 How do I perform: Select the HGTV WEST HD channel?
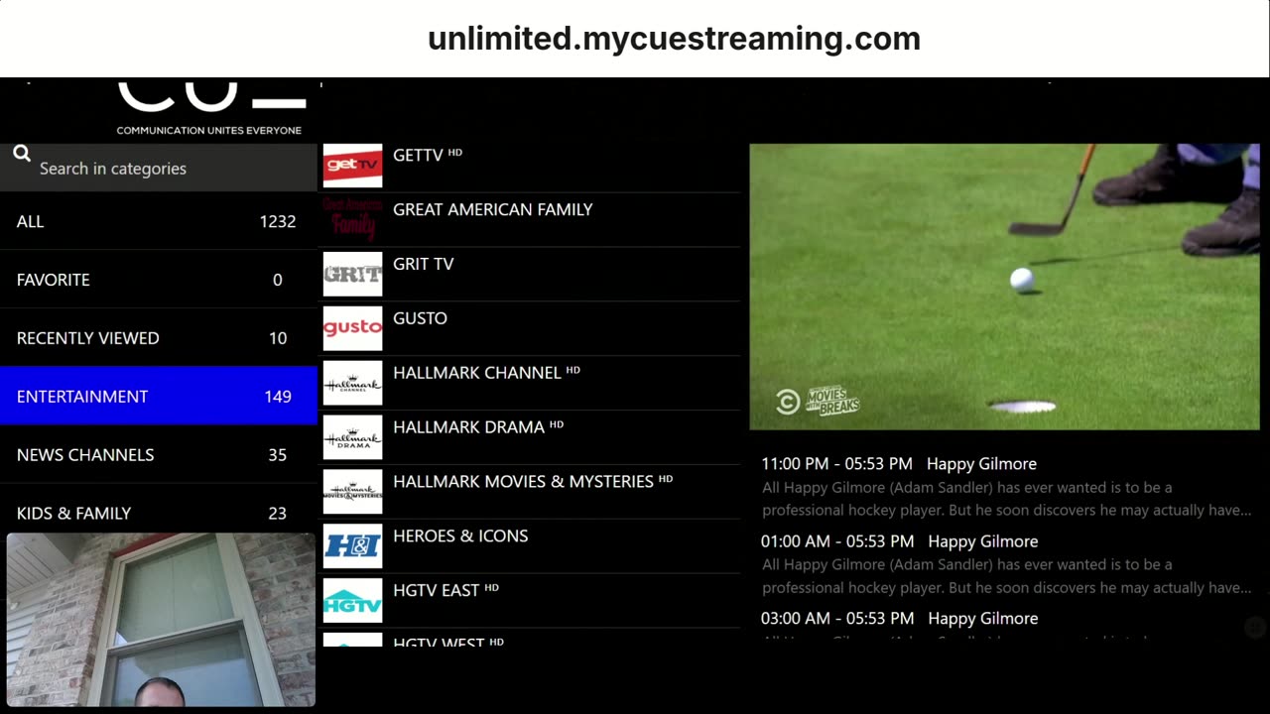531,639
